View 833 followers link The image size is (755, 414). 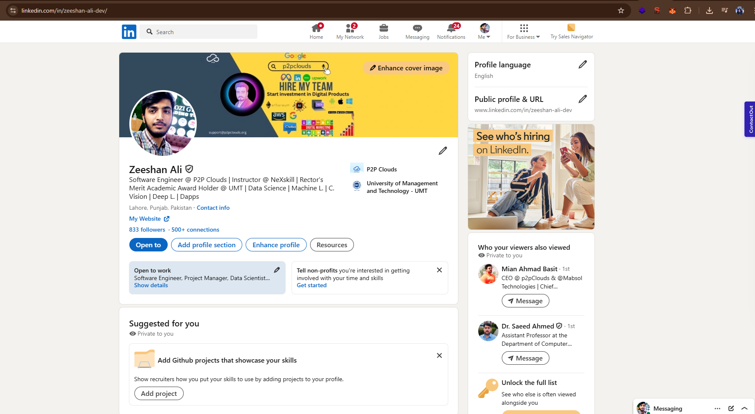coord(147,230)
